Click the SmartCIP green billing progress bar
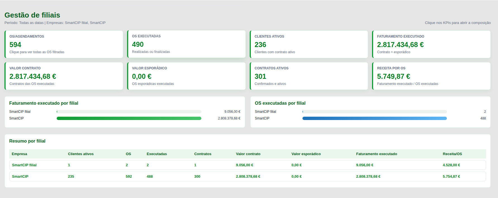 [x=129, y=118]
